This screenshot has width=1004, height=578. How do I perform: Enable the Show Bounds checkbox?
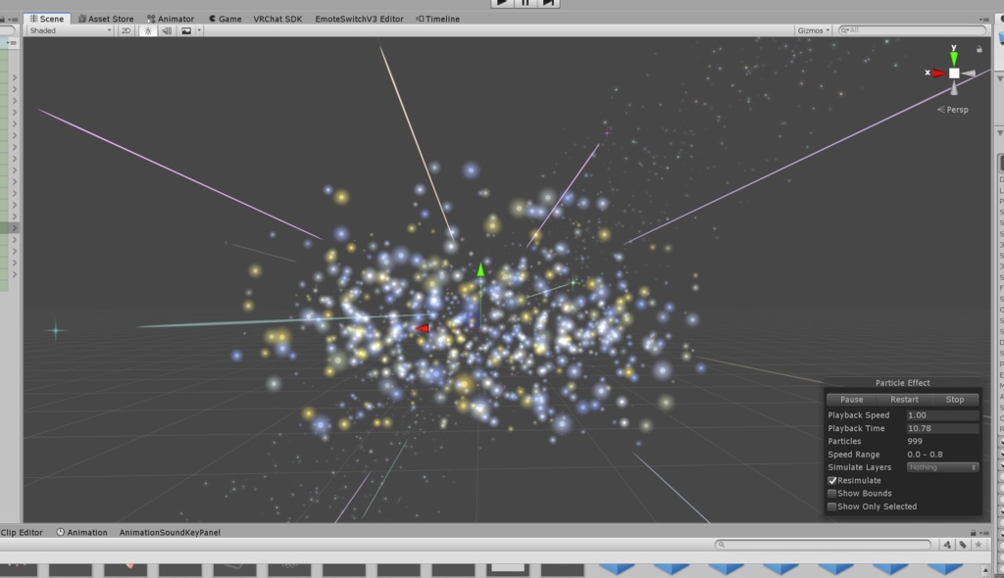click(x=832, y=494)
